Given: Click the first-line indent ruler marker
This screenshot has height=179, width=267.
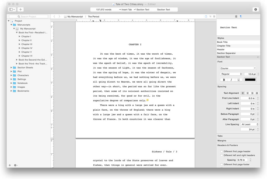Looking at the screenshot, I should [x=100, y=21].
